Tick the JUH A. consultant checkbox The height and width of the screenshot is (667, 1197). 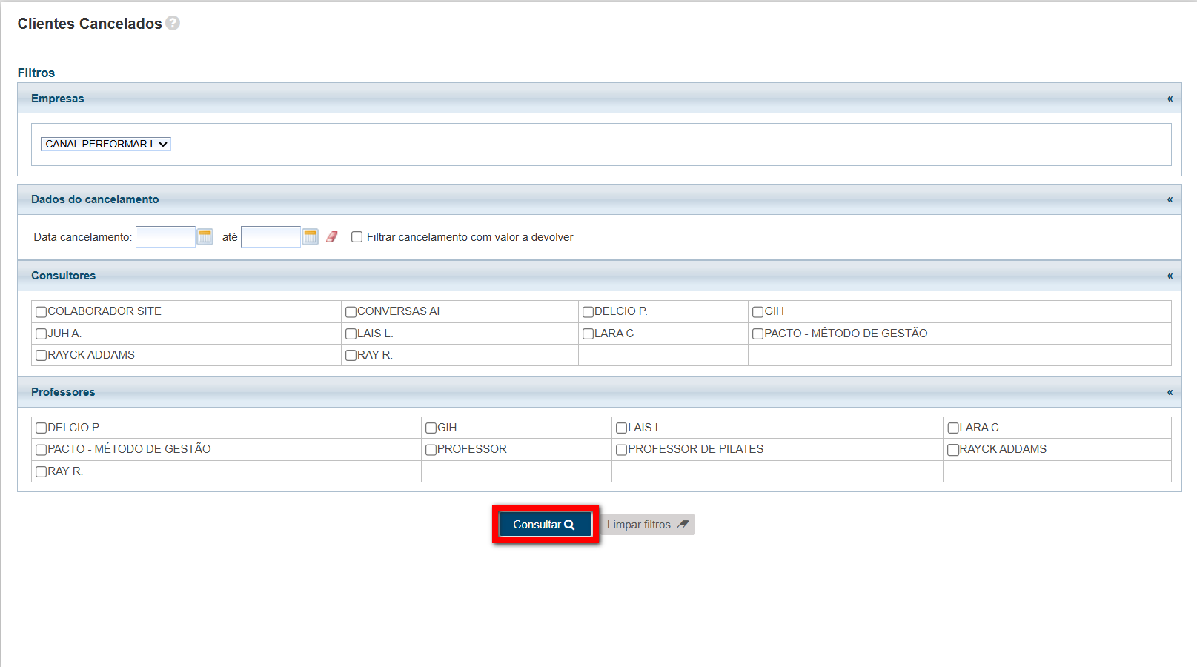[42, 334]
